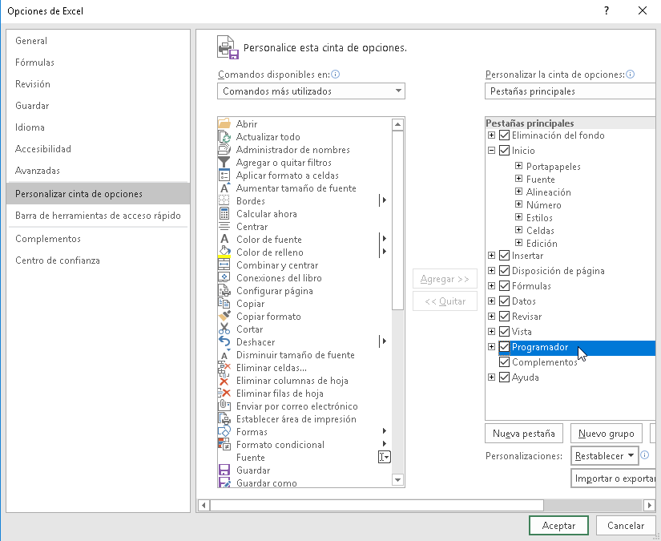Click the Eliminar columnas de hoja icon
This screenshot has height=541, width=661.
click(x=224, y=381)
